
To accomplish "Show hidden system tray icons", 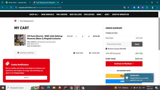I will [132, 88].
